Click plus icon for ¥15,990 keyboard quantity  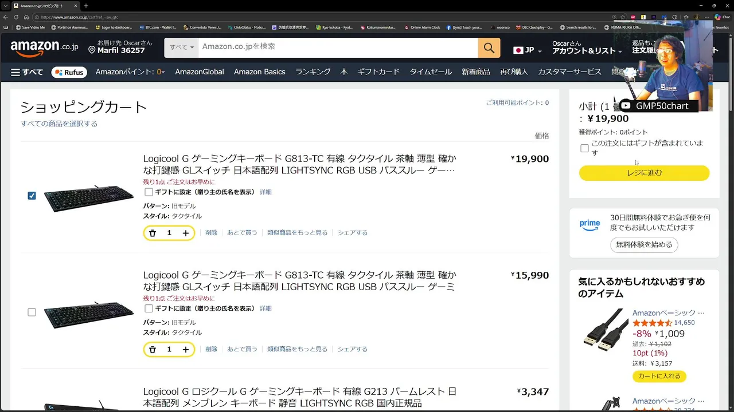[x=186, y=349]
